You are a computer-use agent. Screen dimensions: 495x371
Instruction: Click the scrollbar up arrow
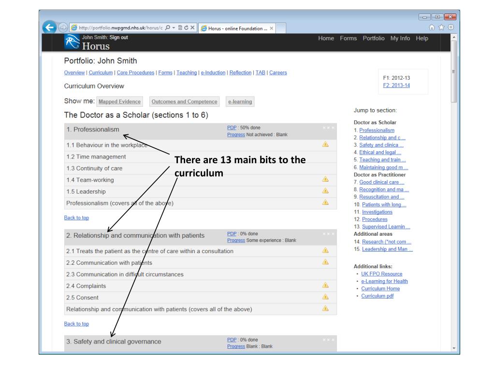click(454, 37)
